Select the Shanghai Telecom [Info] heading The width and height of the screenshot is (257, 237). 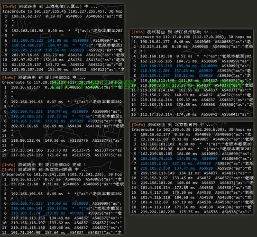pos(50,7)
